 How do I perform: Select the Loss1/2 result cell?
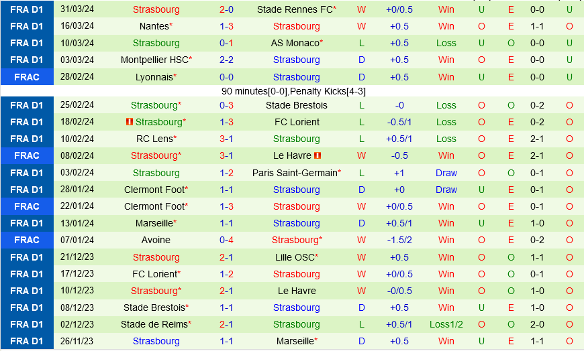point(446,324)
